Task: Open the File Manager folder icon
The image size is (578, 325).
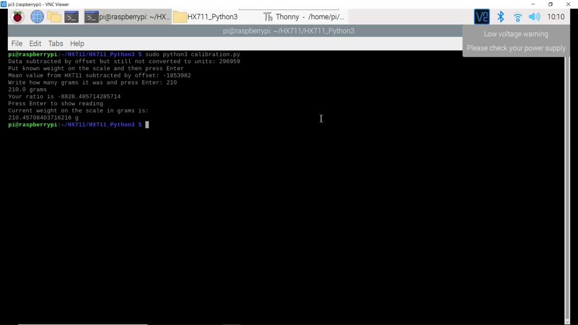Action: (54, 17)
